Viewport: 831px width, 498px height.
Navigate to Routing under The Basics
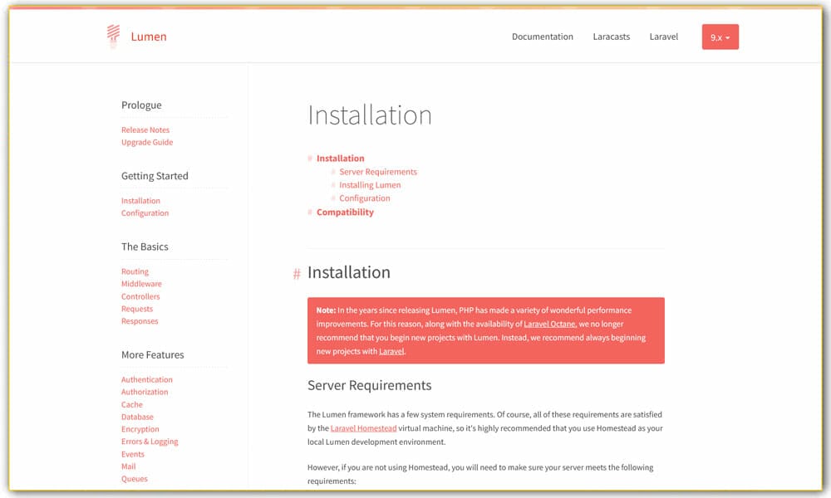[x=135, y=271]
